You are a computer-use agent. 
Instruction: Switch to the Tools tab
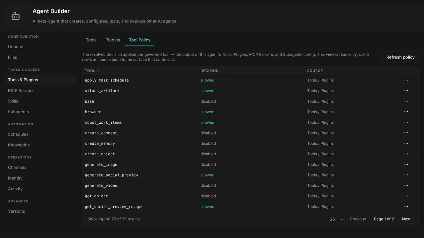[x=91, y=40]
